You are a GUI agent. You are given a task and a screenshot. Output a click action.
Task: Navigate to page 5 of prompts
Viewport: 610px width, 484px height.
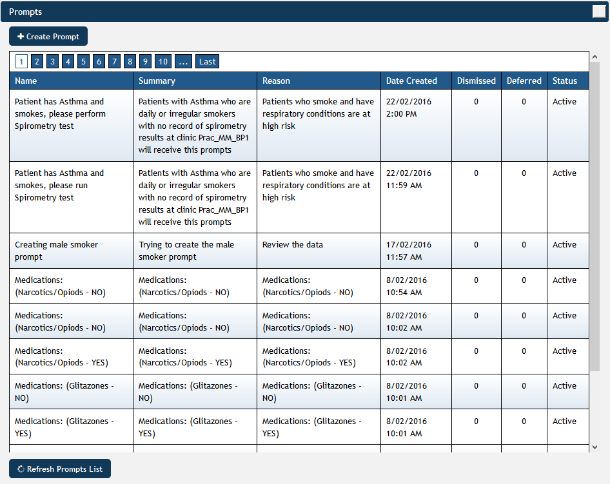[x=83, y=61]
